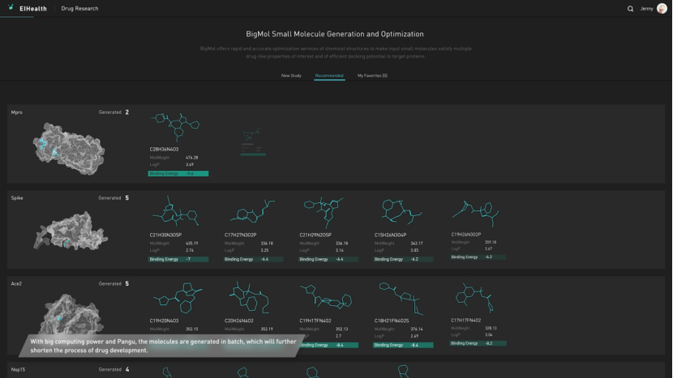This screenshot has height=378, width=673.
Task: Click the Spike target label
Action: pos(17,198)
